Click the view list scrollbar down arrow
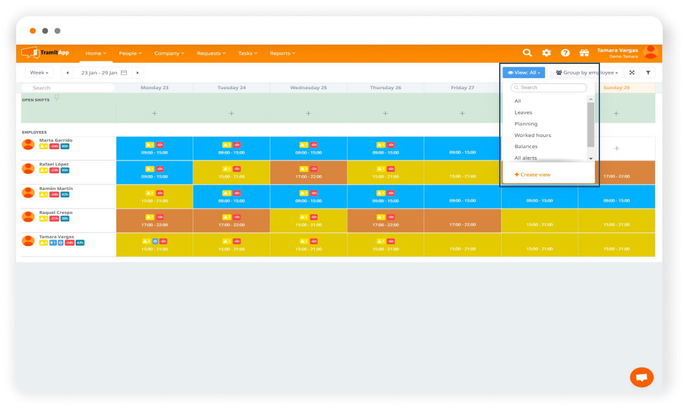The image size is (686, 409). tap(590, 158)
